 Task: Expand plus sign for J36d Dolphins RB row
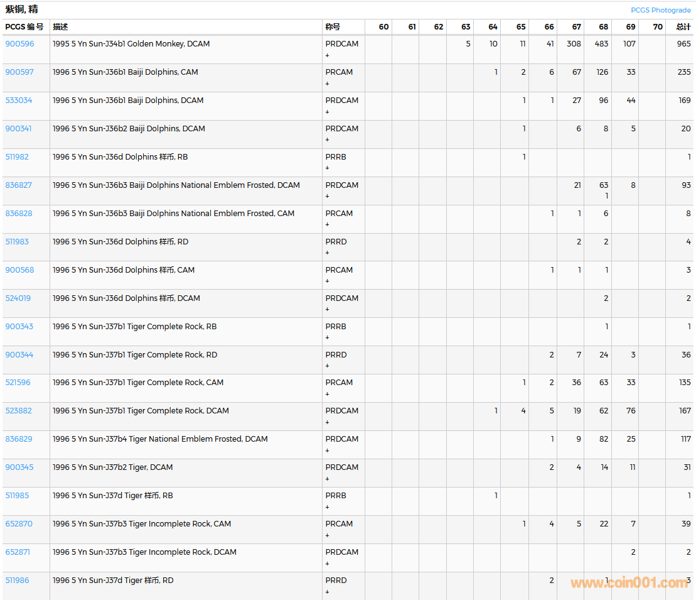(x=327, y=168)
